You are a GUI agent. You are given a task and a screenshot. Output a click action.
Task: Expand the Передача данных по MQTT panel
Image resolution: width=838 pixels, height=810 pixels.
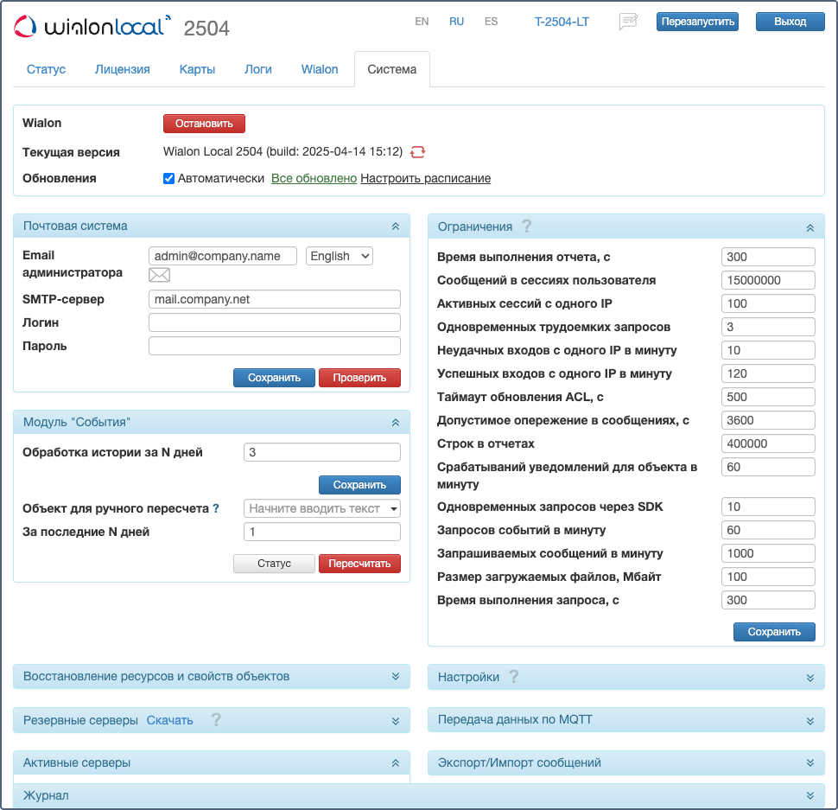pyautogui.click(x=810, y=721)
